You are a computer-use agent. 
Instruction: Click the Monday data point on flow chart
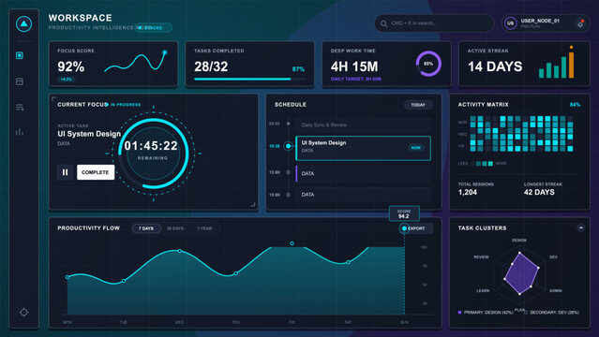click(x=67, y=277)
